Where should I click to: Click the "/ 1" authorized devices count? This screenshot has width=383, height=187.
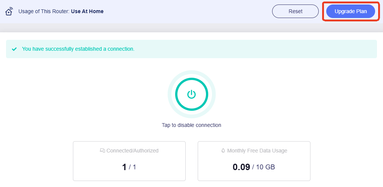coord(132,167)
